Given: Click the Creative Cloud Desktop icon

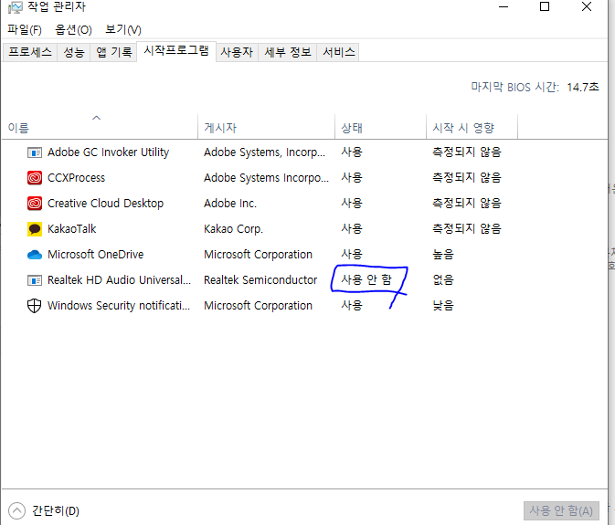Looking at the screenshot, I should 35,204.
